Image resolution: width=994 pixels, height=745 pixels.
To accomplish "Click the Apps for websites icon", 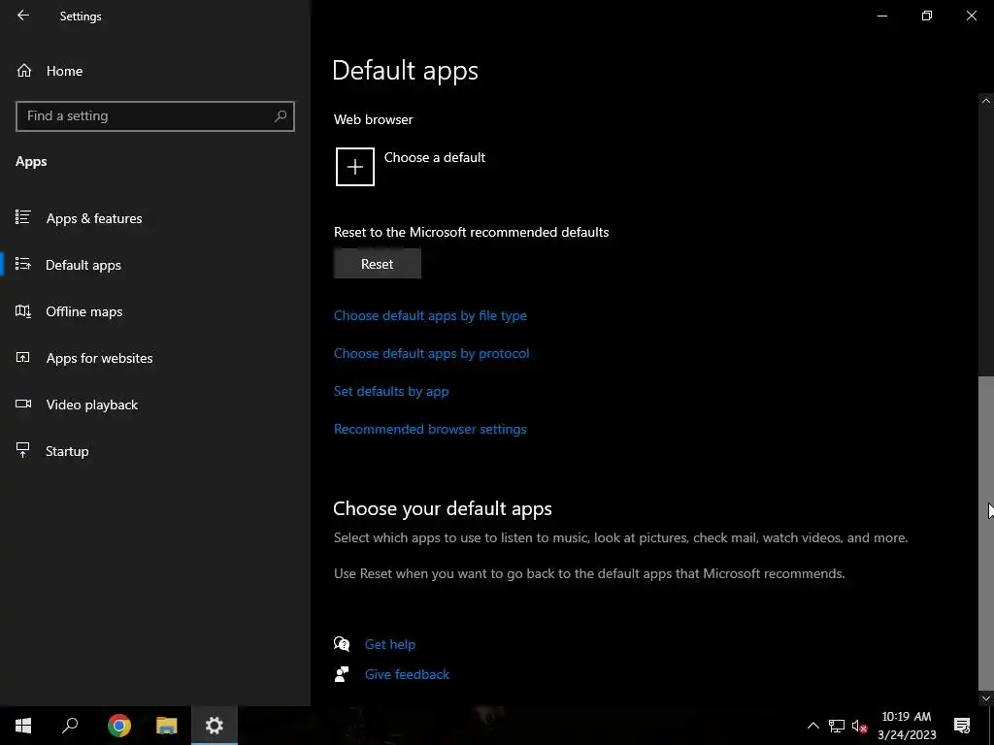I will click(x=23, y=357).
